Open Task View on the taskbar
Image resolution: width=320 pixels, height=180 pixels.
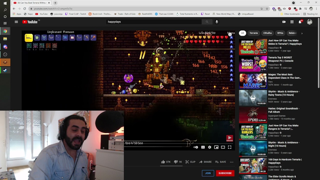5,23
